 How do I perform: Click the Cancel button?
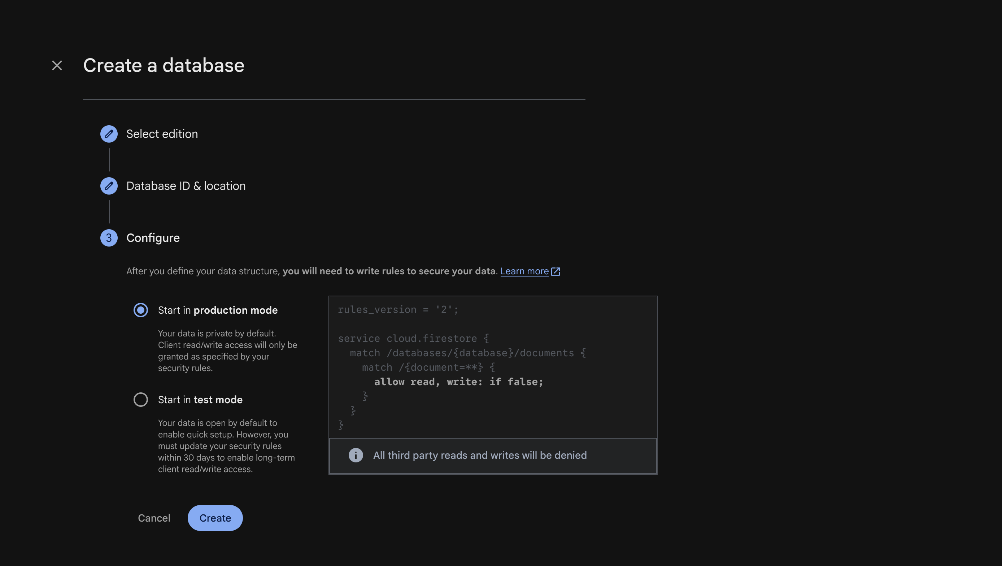pyautogui.click(x=154, y=518)
